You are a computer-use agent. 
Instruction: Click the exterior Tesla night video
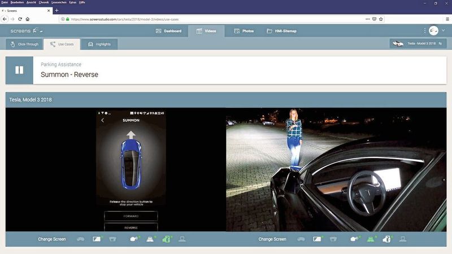336,170
